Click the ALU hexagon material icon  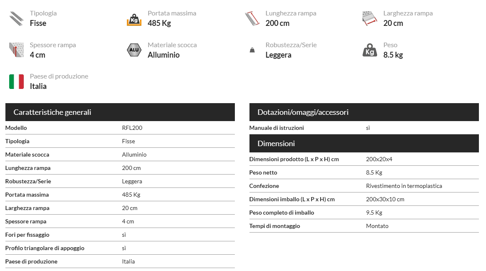(x=134, y=50)
